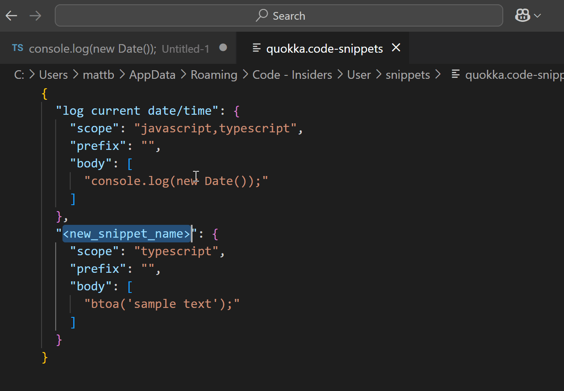Go forward with the right arrow
This screenshot has width=564, height=391.
tap(36, 16)
